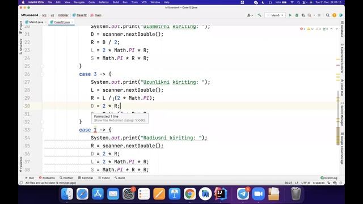Click the profiler run icon in toolbar
363x204 pixels.
coord(309,15)
